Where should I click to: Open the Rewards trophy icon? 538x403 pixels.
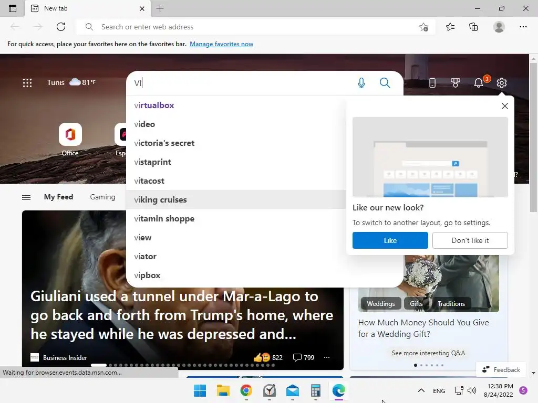(456, 83)
